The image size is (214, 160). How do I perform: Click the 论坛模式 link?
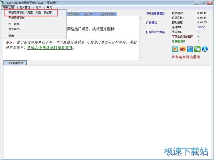coord(151,23)
